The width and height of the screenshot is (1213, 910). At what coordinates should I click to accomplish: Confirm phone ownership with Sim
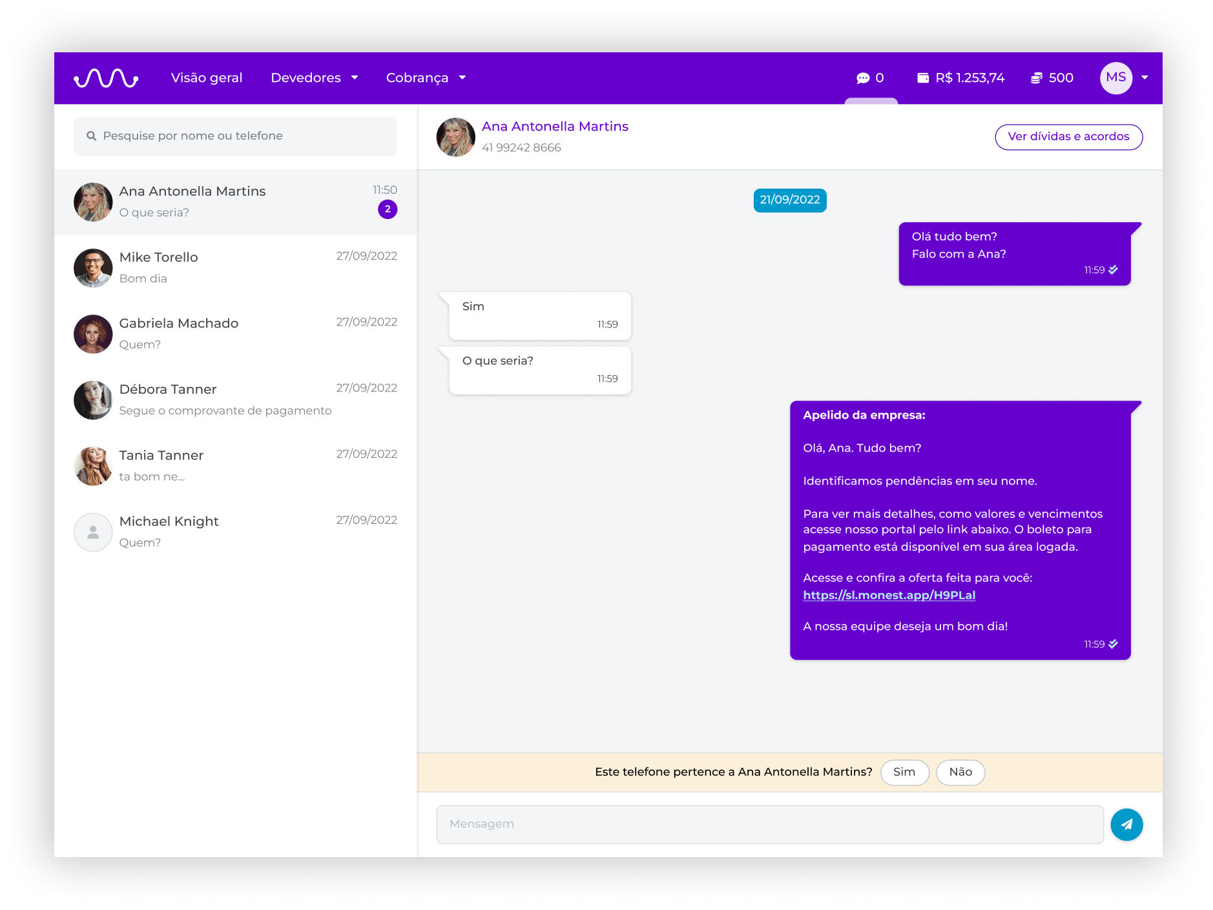tap(904, 772)
